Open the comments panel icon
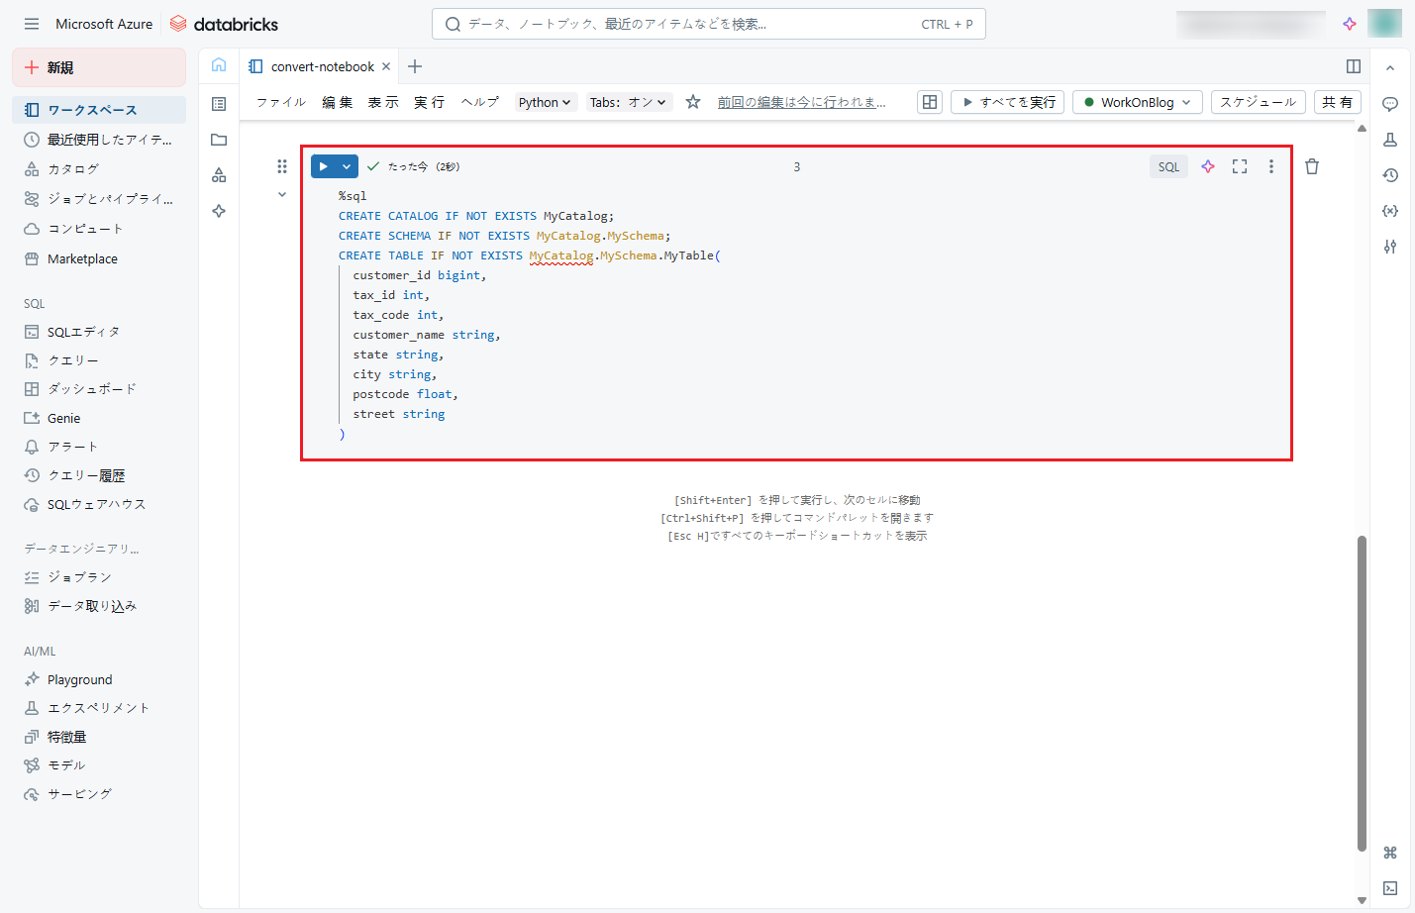The height and width of the screenshot is (913, 1415). click(x=1390, y=104)
